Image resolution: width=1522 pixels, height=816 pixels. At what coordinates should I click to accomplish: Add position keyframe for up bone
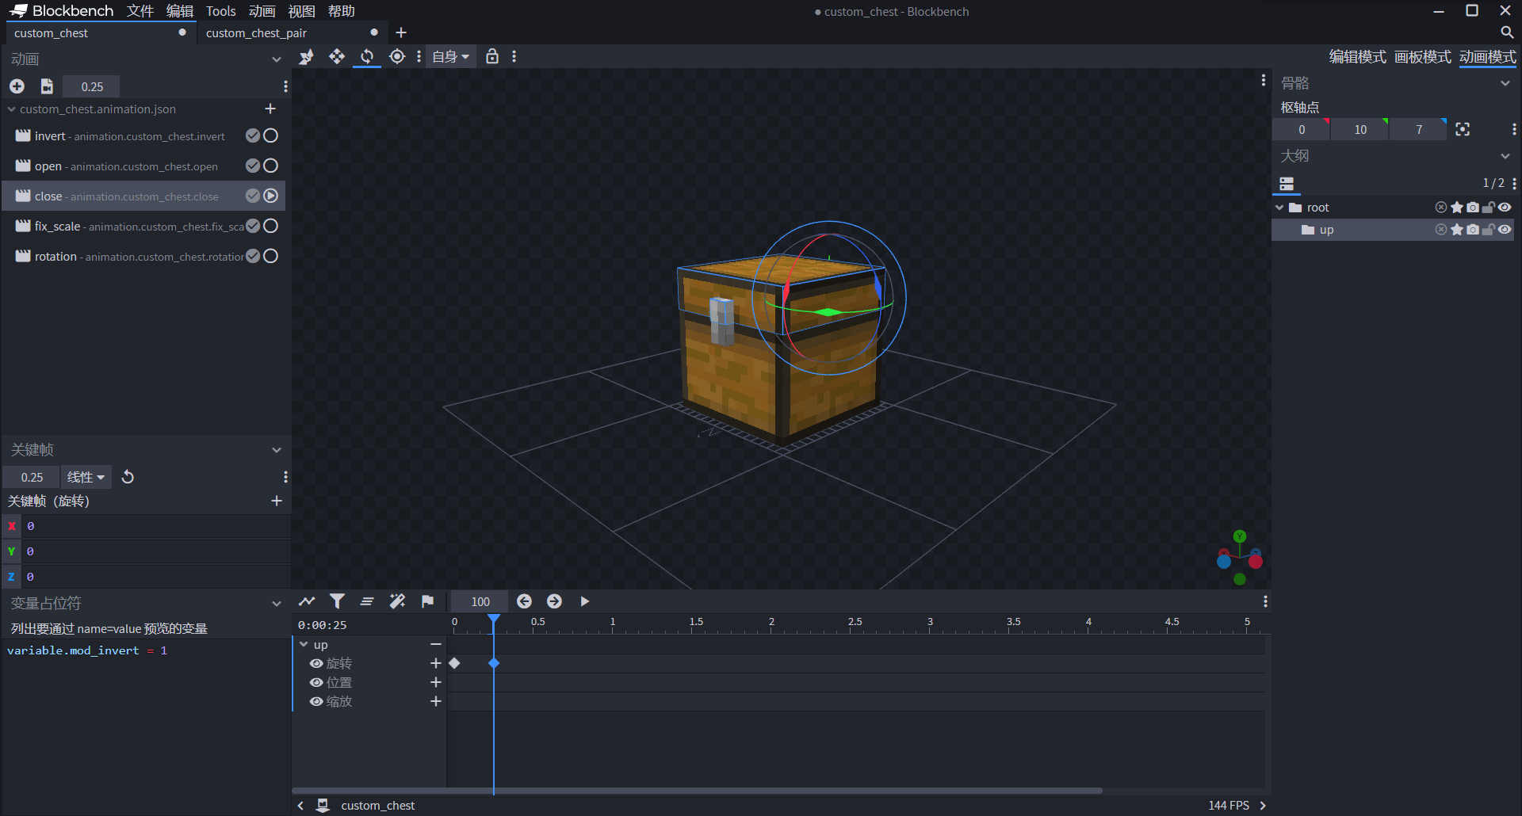pos(435,682)
